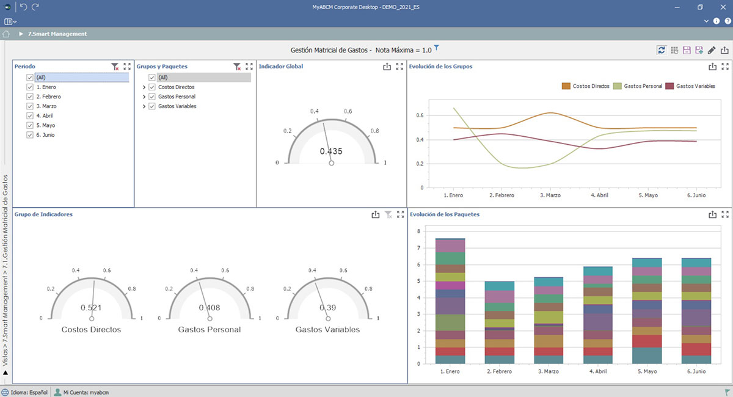The height and width of the screenshot is (397, 733).
Task: Open the 7.Smart Management breadcrumb item
Action: pos(57,34)
